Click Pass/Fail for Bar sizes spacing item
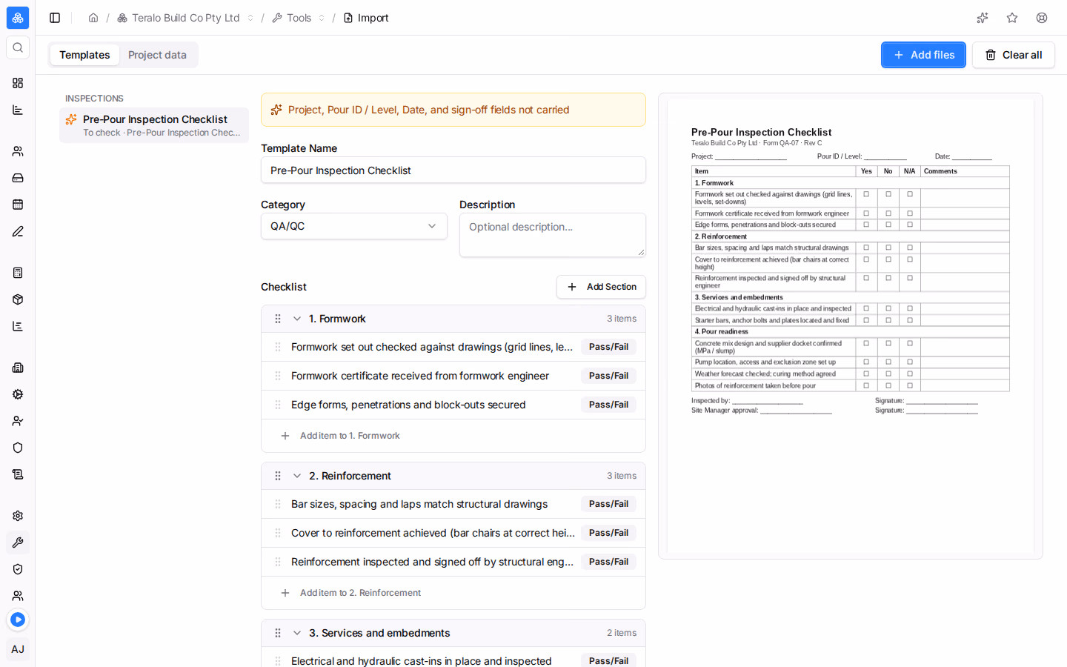This screenshot has height=667, width=1067. point(608,504)
